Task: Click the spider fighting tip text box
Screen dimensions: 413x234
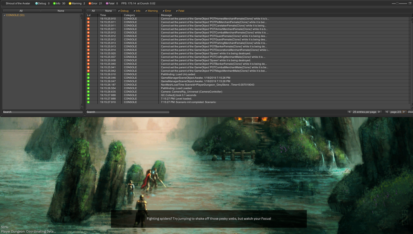Action: 209,219
